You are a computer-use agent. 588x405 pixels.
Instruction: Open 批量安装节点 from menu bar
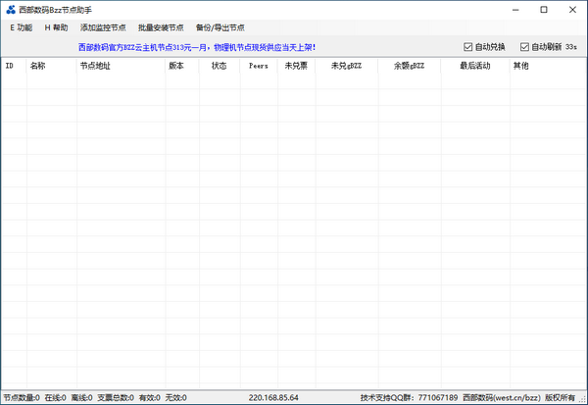pos(161,27)
